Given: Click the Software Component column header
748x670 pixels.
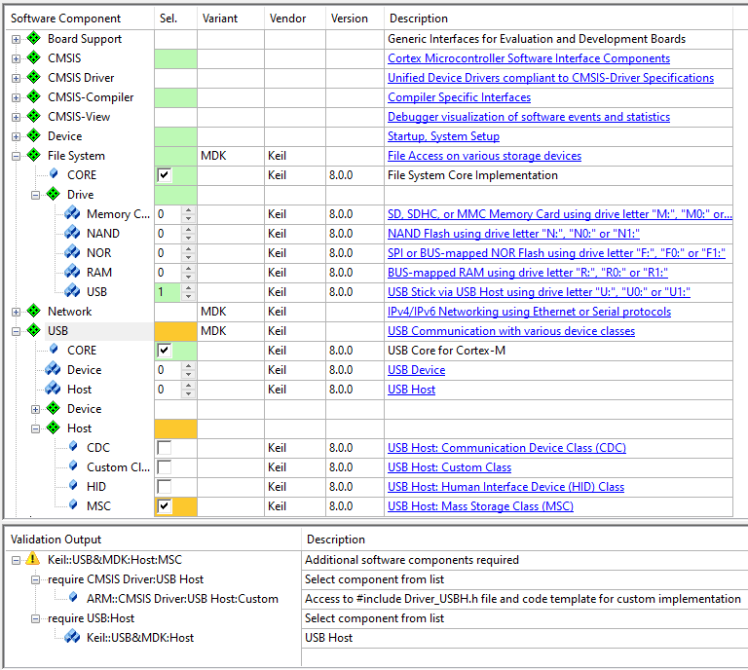Looking at the screenshot, I should pyautogui.click(x=66, y=19).
